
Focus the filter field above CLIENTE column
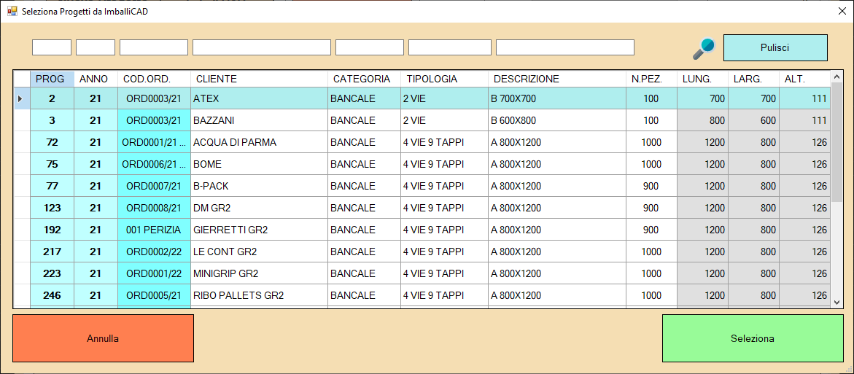261,47
